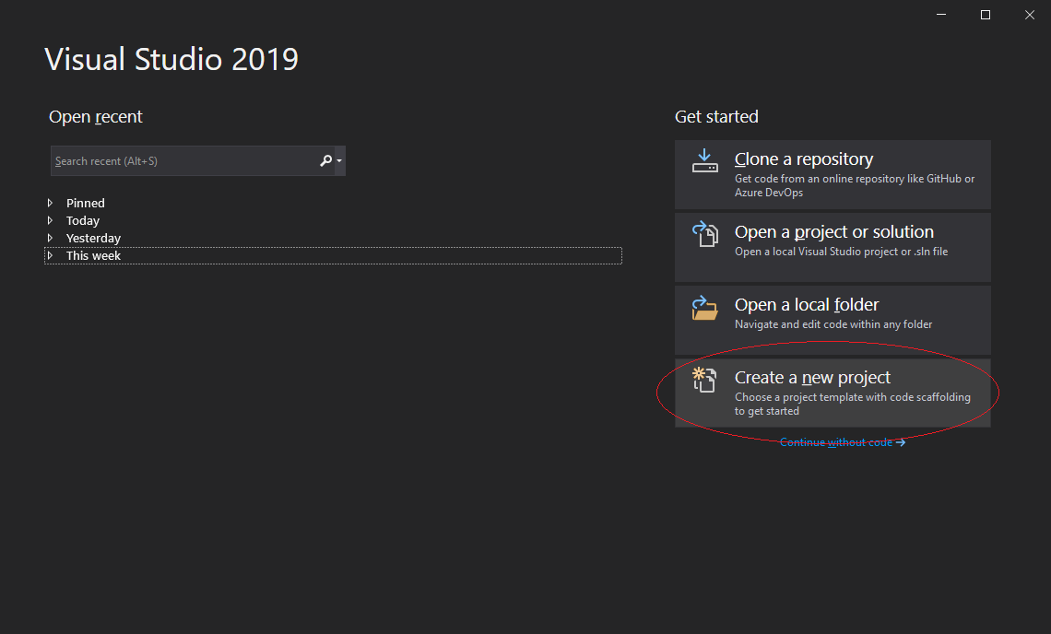Minimize the Visual Studio 2019 window
The width and height of the screenshot is (1051, 634).
click(x=941, y=14)
